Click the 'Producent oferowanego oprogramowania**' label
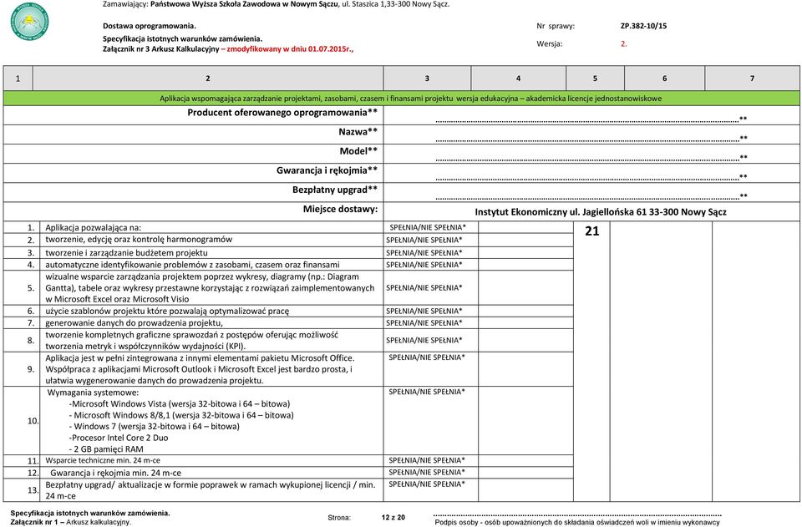802x527 pixels. (x=282, y=113)
